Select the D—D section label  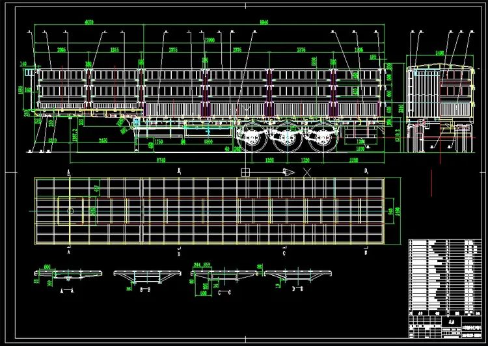click(x=297, y=289)
